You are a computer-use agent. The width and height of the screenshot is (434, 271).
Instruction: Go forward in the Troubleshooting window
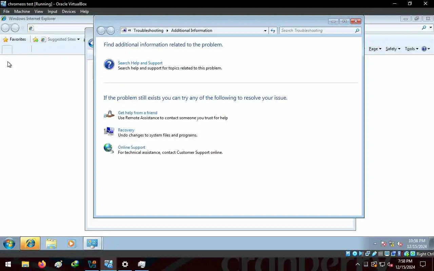point(111,30)
